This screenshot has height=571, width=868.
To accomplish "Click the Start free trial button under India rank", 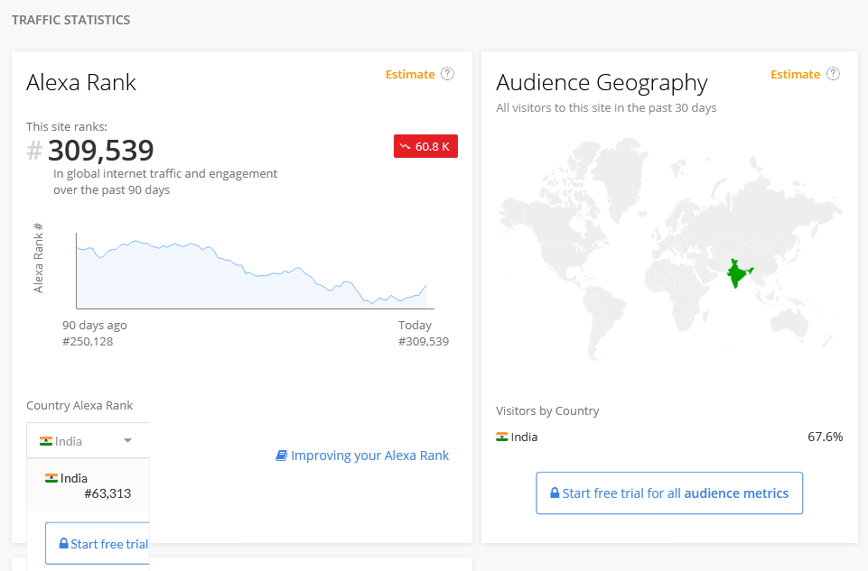I will point(98,543).
